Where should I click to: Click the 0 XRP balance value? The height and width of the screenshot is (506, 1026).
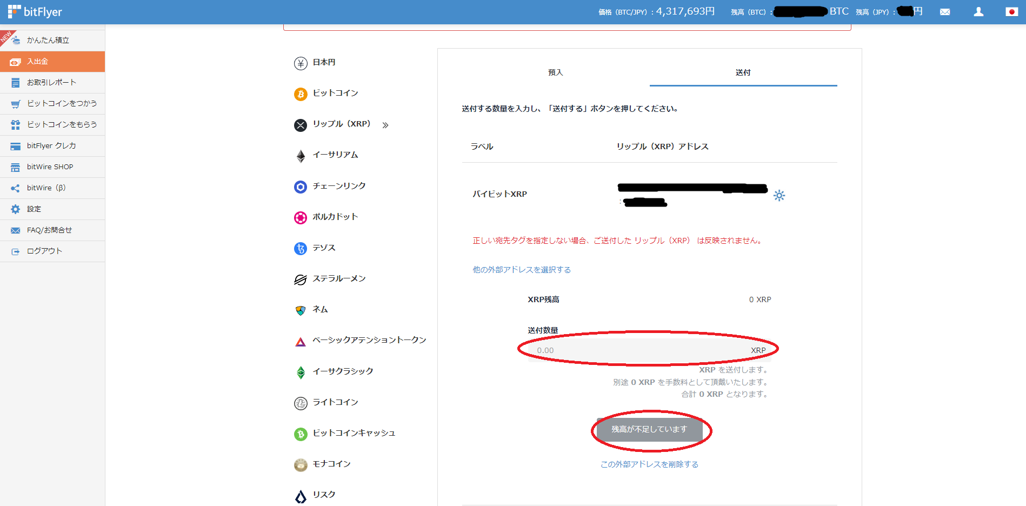tap(760, 299)
